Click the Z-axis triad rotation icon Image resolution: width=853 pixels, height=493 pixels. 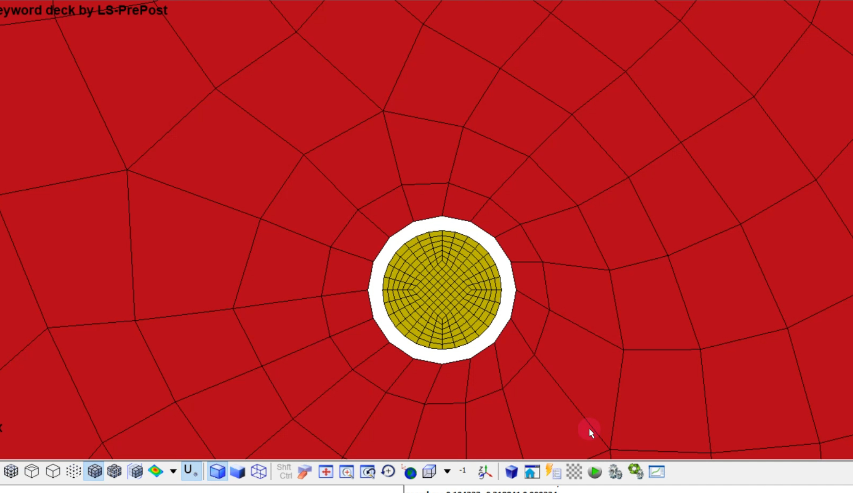[x=485, y=472]
